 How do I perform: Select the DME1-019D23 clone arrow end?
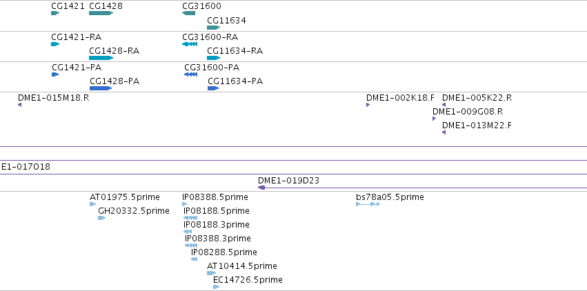tap(261, 188)
